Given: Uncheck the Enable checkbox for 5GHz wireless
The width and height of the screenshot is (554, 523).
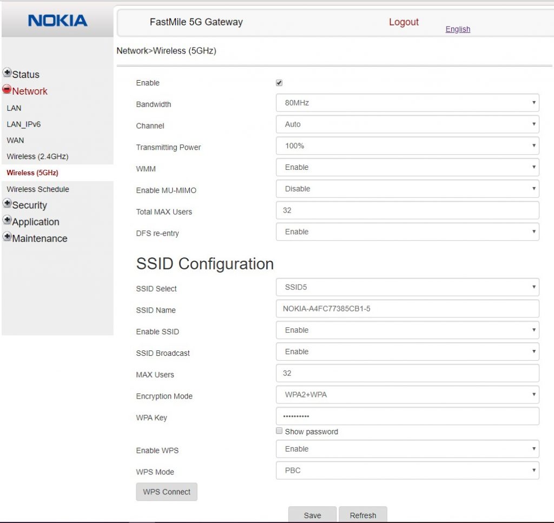Looking at the screenshot, I should (280, 82).
